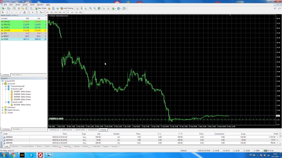Open the XAUUSD,H4 chart tab
This screenshot has height=158, width=282.
pos(93,130)
